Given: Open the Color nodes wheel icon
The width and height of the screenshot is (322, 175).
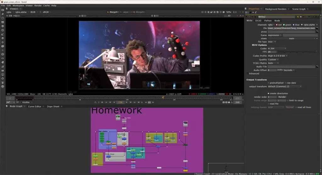Looking at the screenshot, I should coord(3,26).
